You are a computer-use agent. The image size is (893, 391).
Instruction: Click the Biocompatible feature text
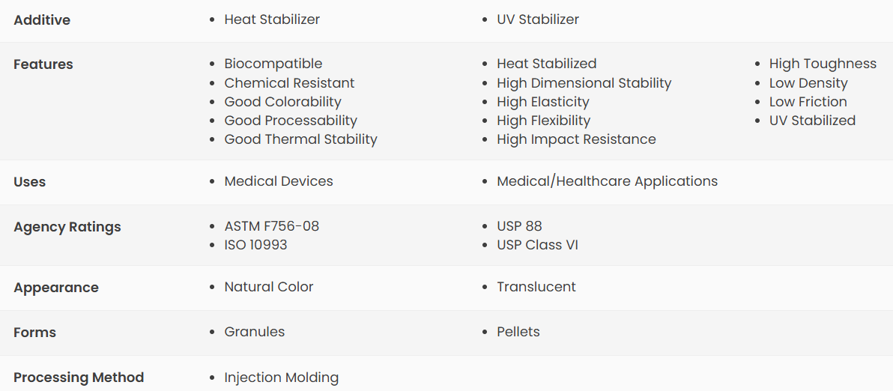(x=273, y=64)
